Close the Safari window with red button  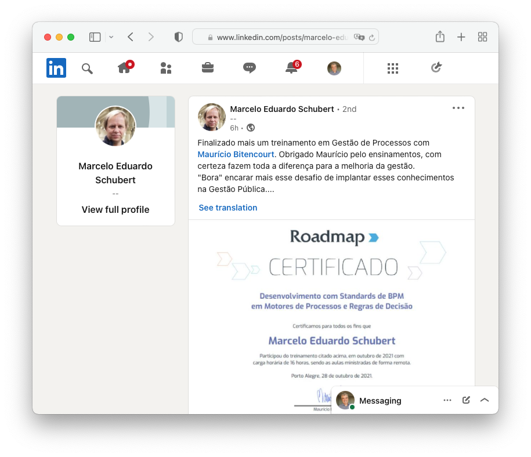pos(48,37)
